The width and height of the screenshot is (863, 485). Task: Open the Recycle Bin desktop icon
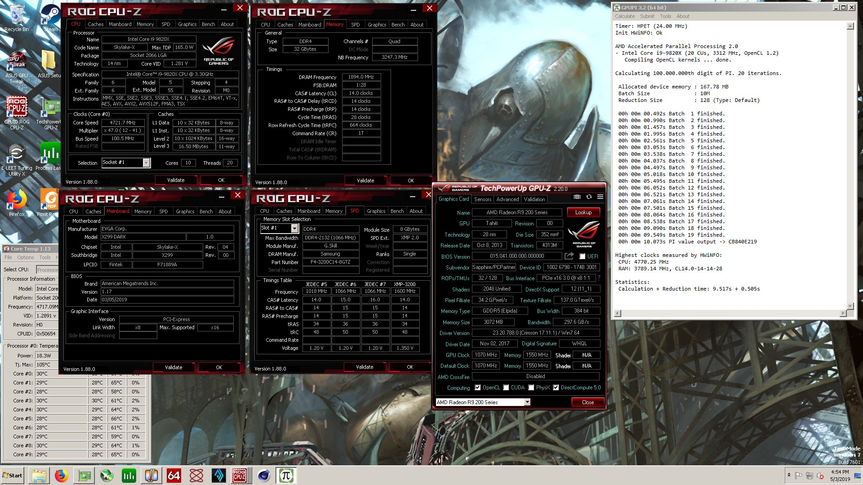17,18
